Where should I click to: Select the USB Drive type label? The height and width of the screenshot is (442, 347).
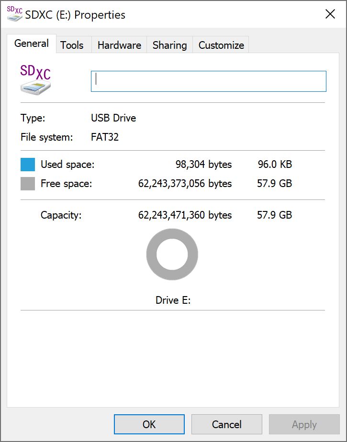[x=113, y=118]
